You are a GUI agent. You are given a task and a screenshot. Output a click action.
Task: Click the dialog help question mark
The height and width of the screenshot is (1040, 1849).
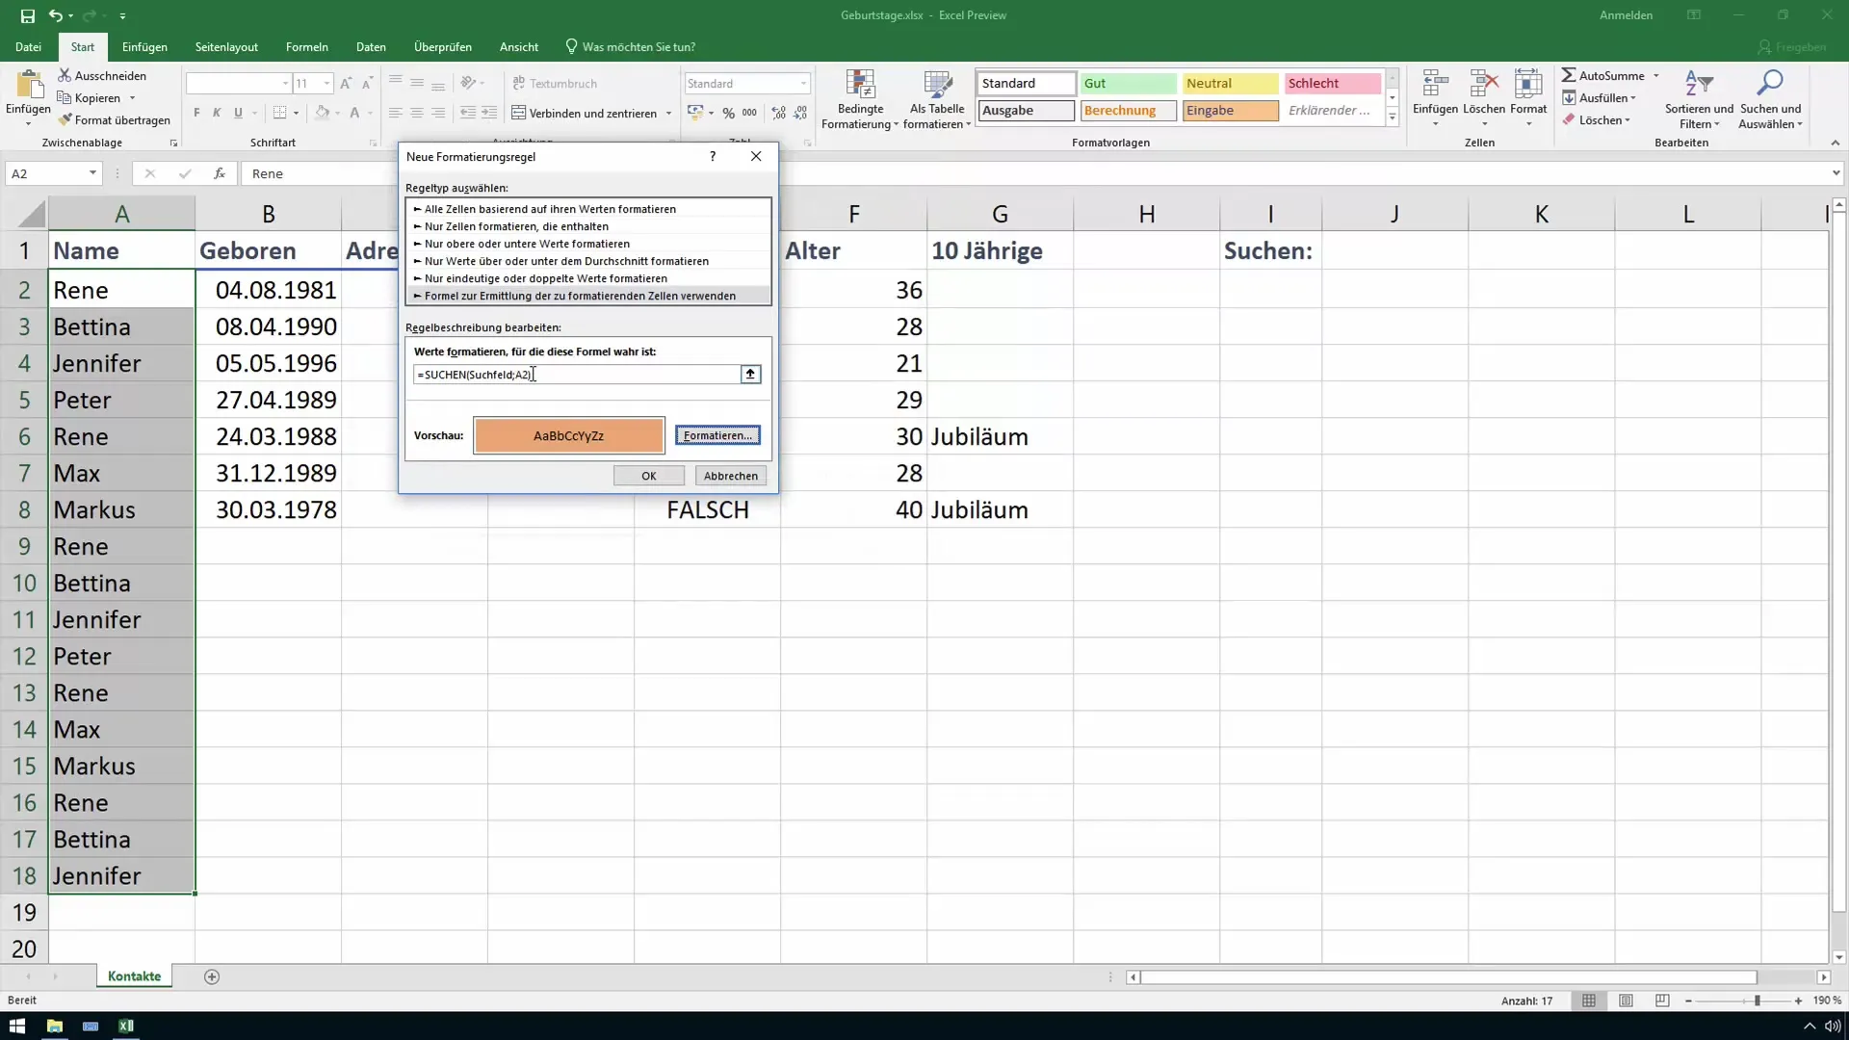pyautogui.click(x=713, y=156)
